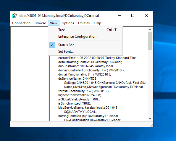
Task: Click the domainFunctionality: 7 line
Action: tap(85, 74)
